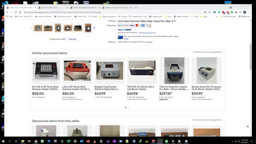
Task: Expand the bookmarks overflow chevron
Action: (x=217, y=17)
